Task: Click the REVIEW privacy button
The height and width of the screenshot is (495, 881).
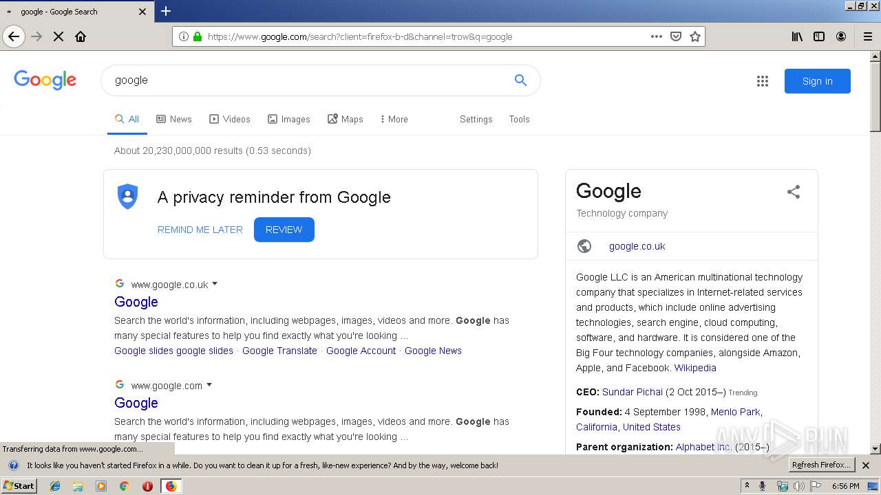Action: [x=284, y=230]
